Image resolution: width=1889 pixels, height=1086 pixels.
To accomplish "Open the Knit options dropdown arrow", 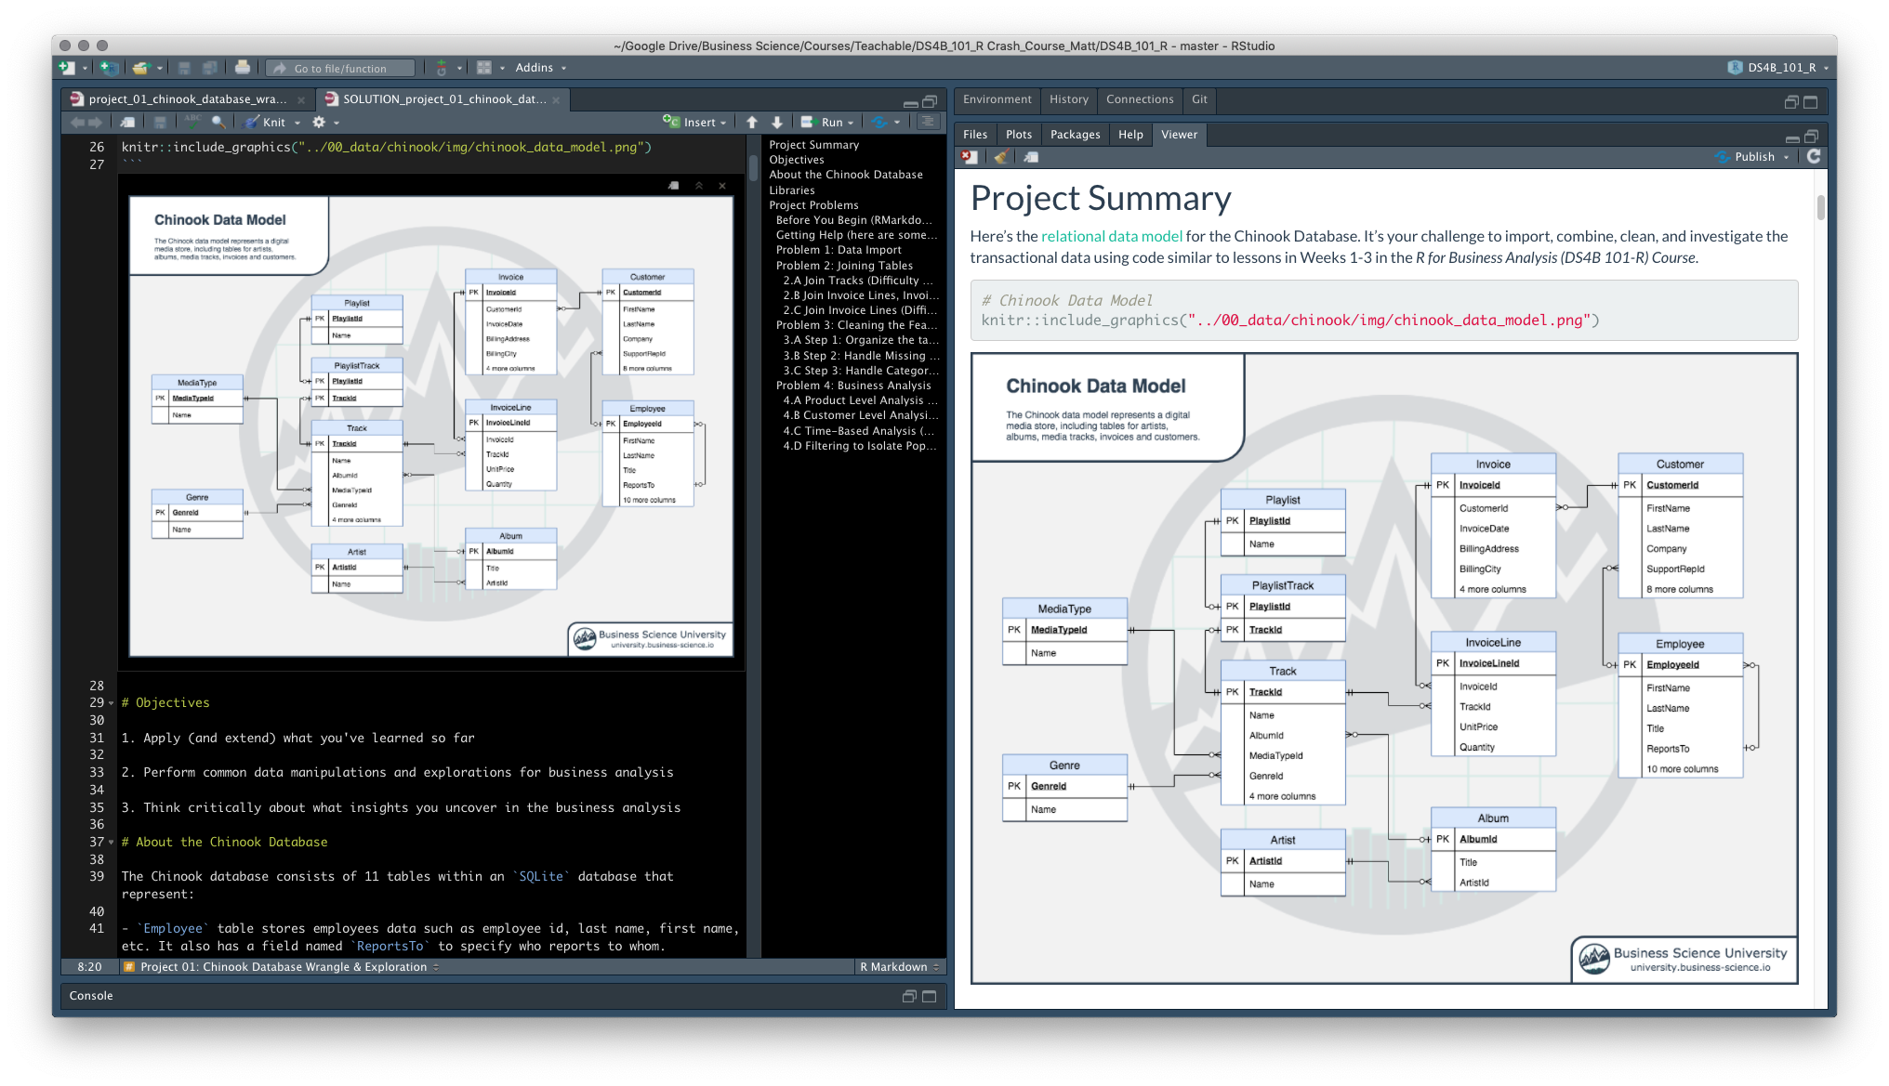I will (297, 123).
